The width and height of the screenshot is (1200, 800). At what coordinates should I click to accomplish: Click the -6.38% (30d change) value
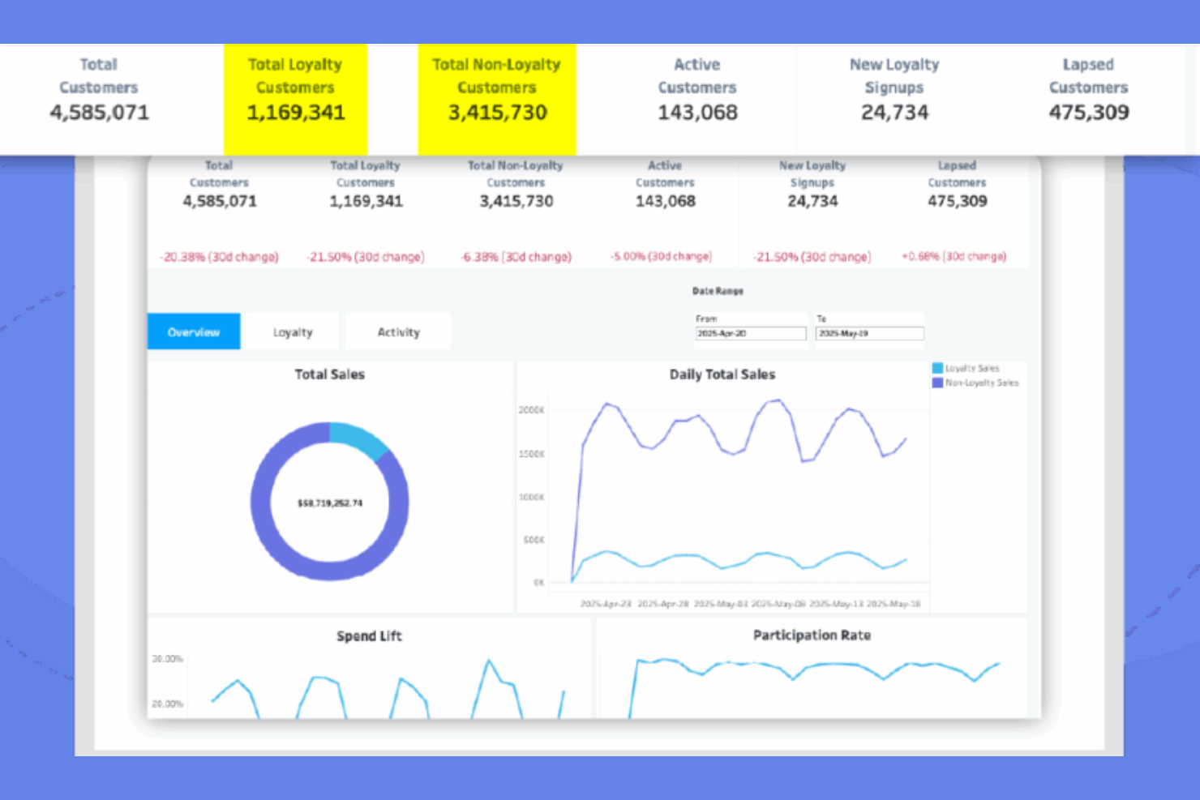(x=516, y=257)
